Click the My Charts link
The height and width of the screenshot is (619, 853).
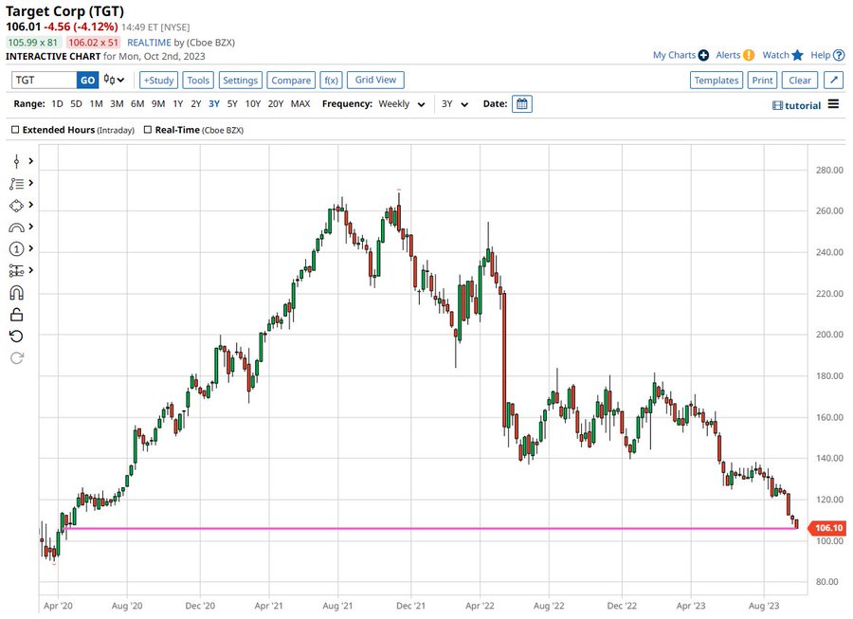coord(674,55)
